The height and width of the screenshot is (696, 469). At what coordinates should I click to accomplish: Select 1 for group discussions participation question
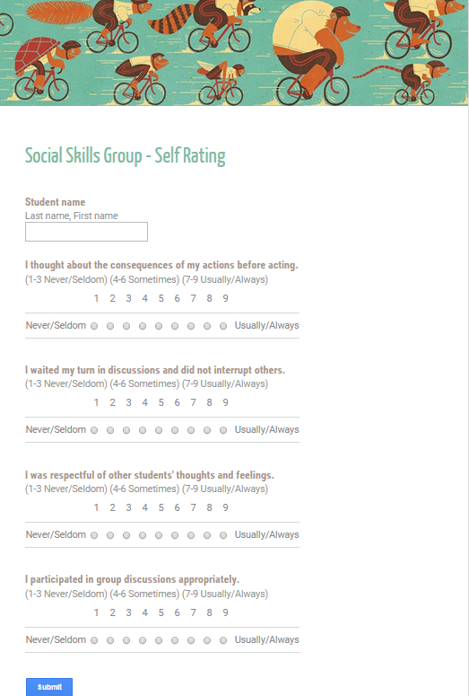tap(94, 640)
